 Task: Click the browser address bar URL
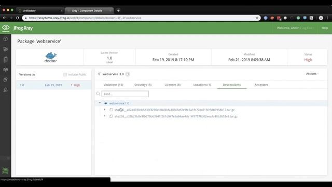pyautogui.click(x=85, y=18)
